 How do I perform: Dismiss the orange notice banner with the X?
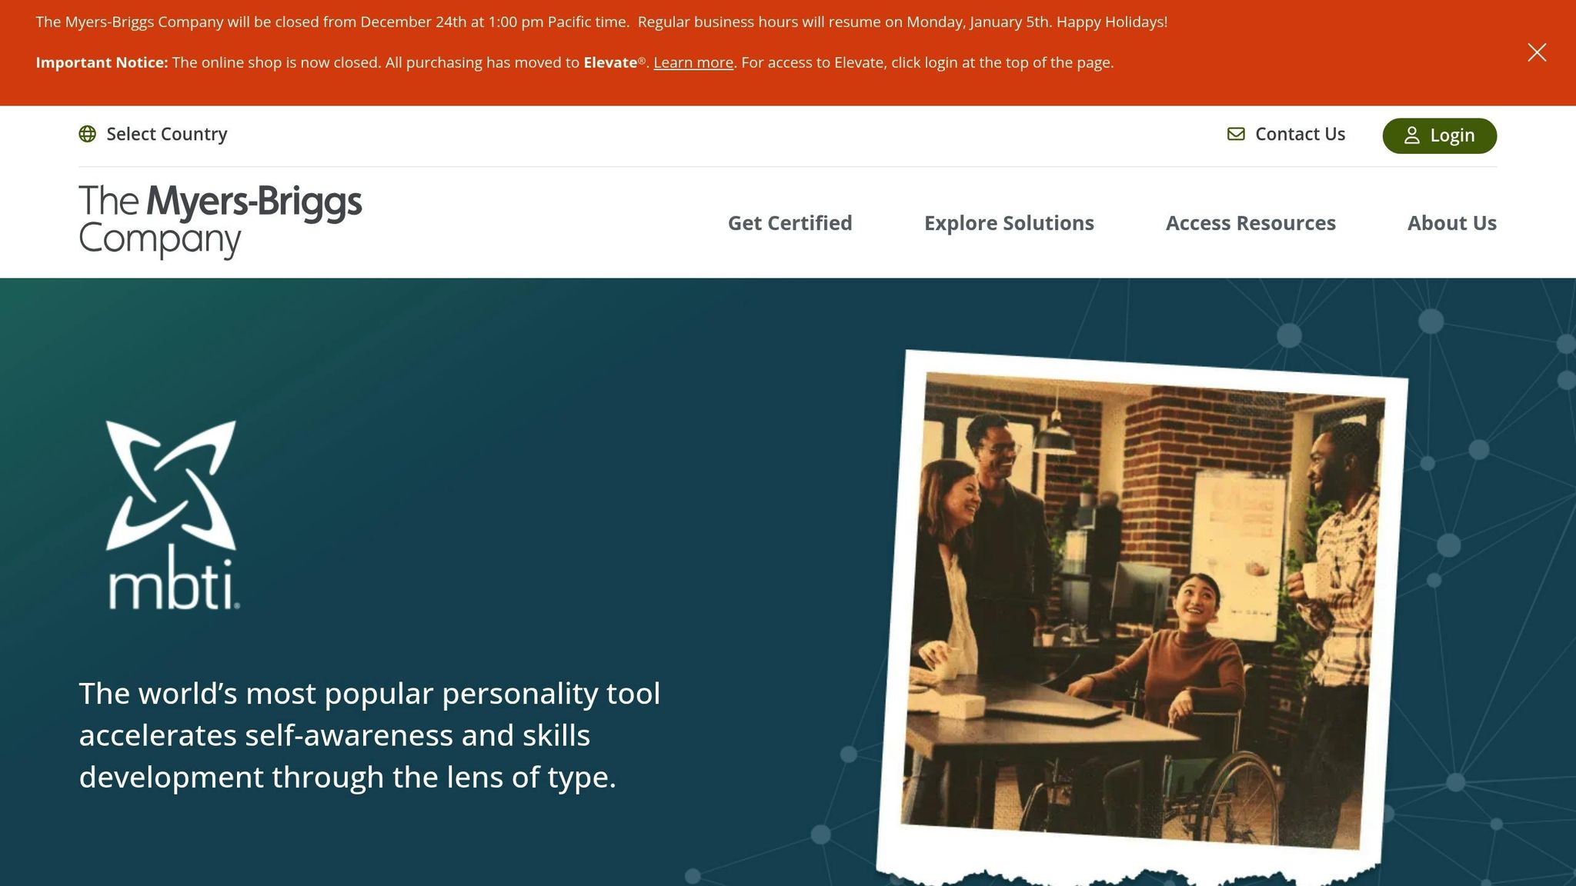(1537, 52)
